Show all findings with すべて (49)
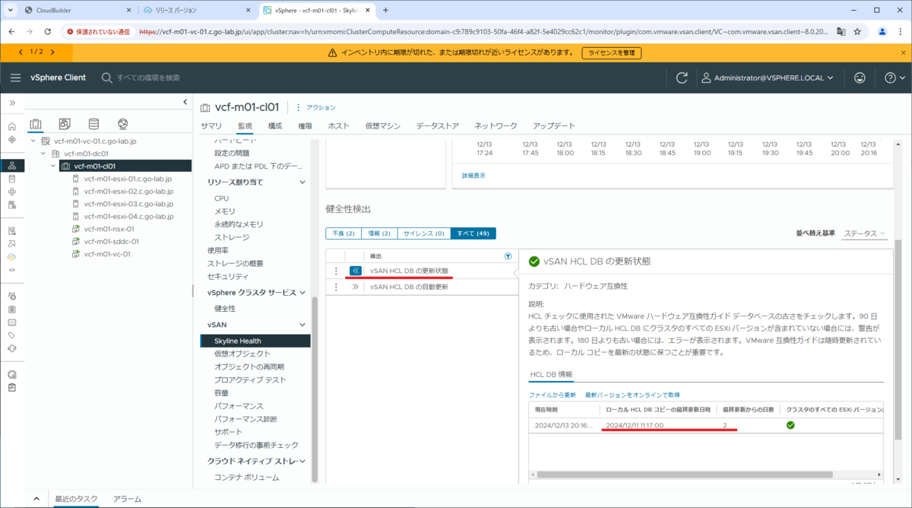The height and width of the screenshot is (508, 912). 473,233
